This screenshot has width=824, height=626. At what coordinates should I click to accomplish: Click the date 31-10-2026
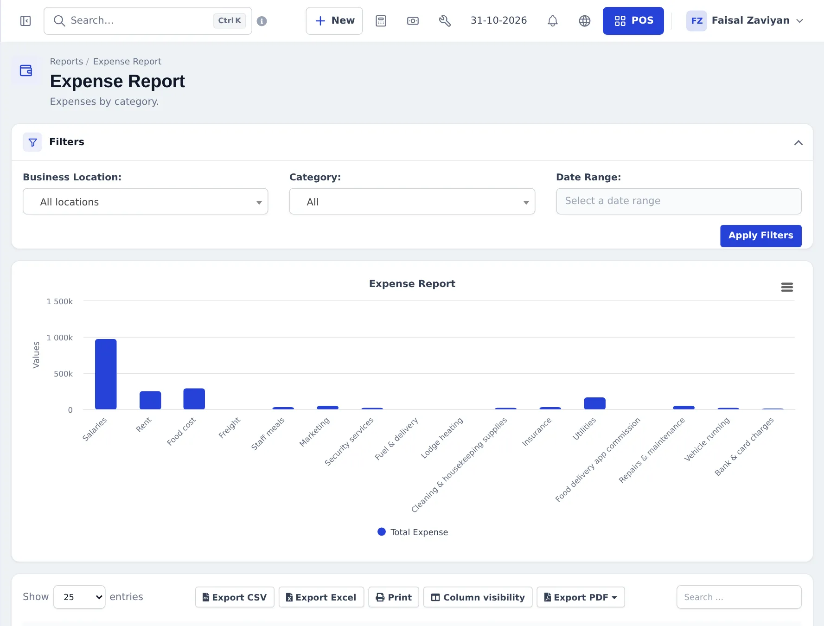tap(498, 21)
